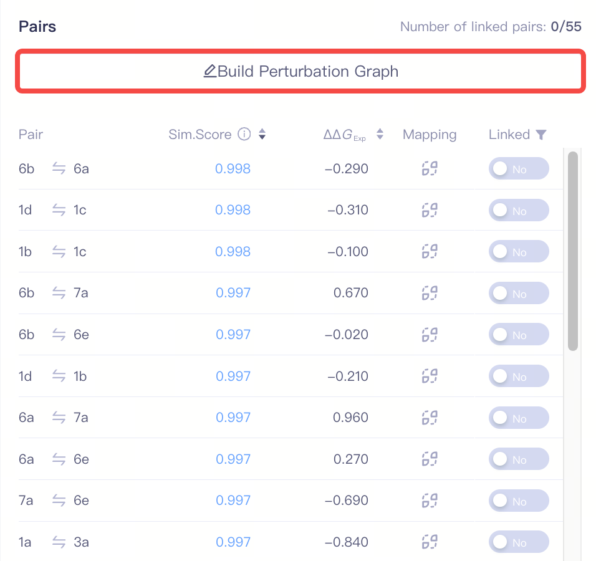Toggle Linked switch for pair 6b–6a

point(519,168)
